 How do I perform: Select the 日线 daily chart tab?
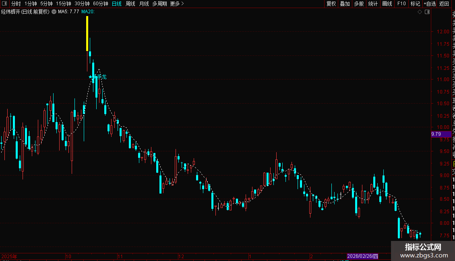117,4
